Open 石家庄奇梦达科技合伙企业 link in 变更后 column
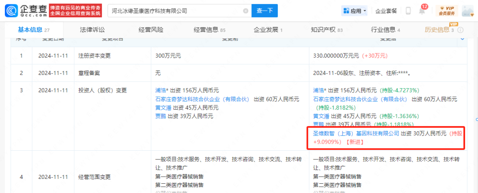This screenshot has height=193, width=478. click(x=360, y=99)
